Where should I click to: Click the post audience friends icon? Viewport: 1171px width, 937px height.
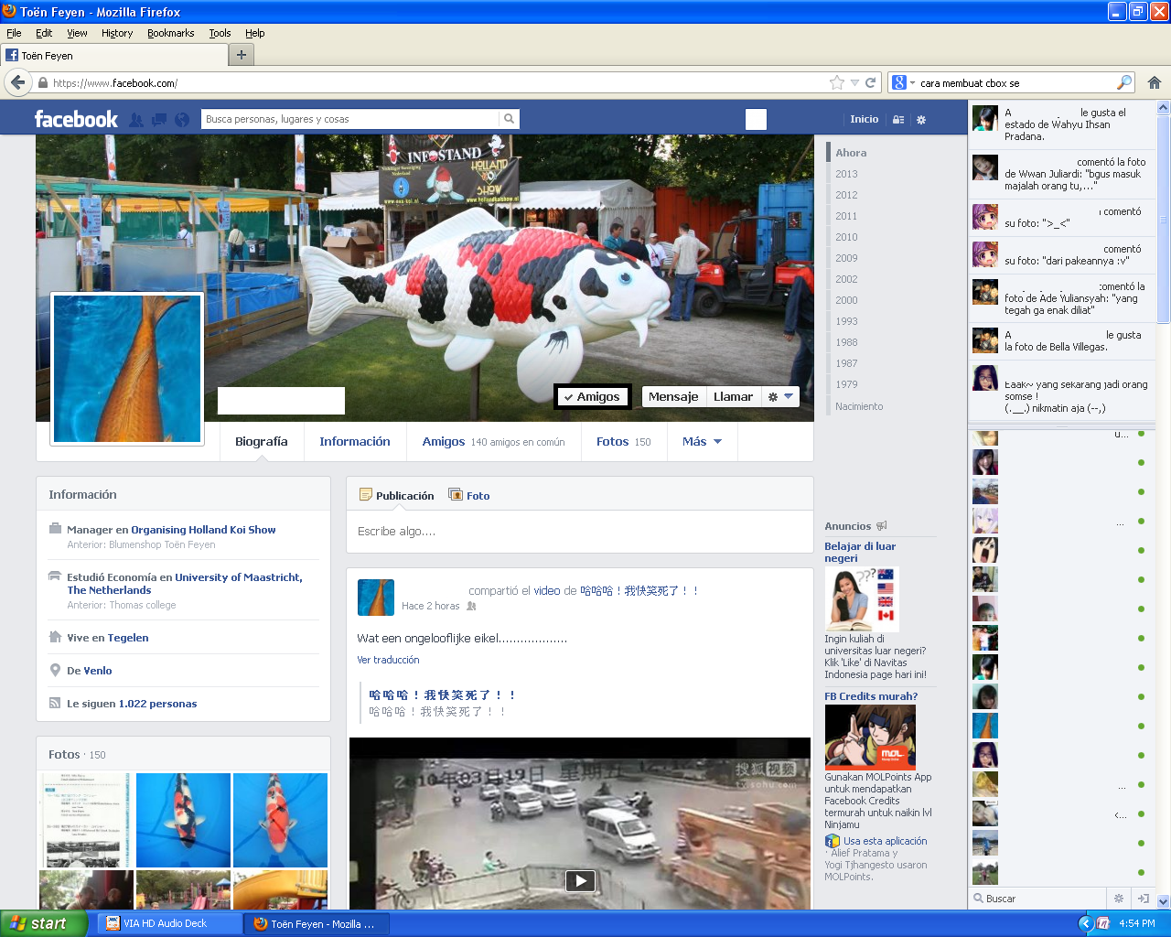click(471, 606)
